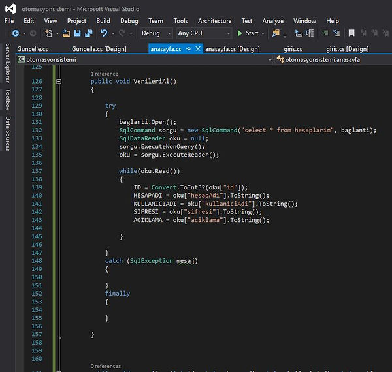Open the Edit menu
This screenshot has height=372, width=392.
pyautogui.click(x=29, y=21)
